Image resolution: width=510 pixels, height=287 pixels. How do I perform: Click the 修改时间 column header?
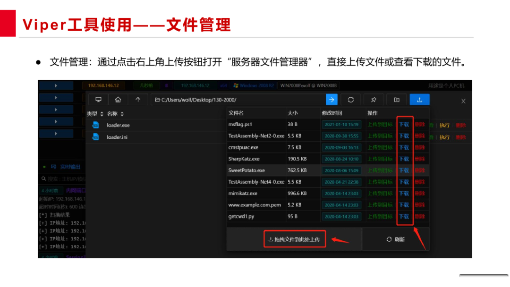coord(332,113)
